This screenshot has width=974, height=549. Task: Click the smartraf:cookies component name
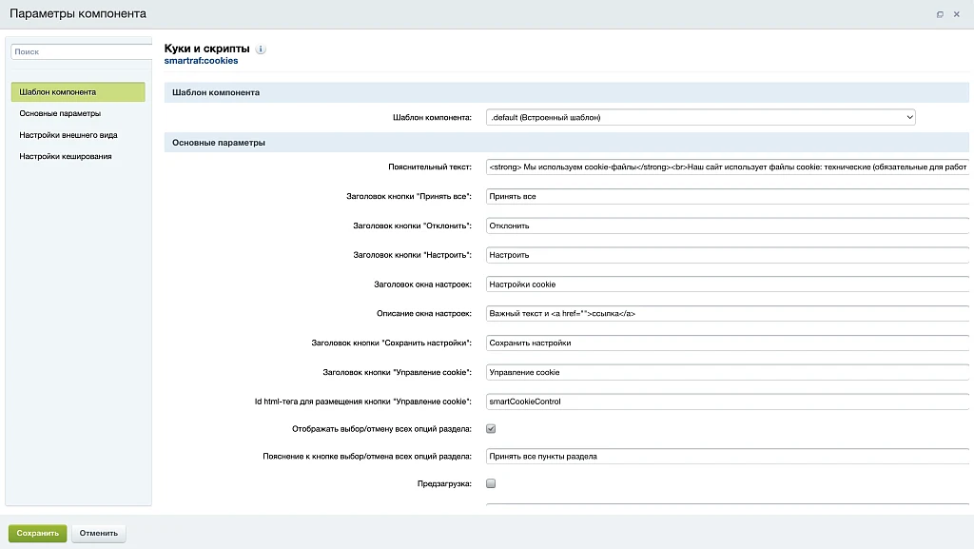[x=201, y=61]
